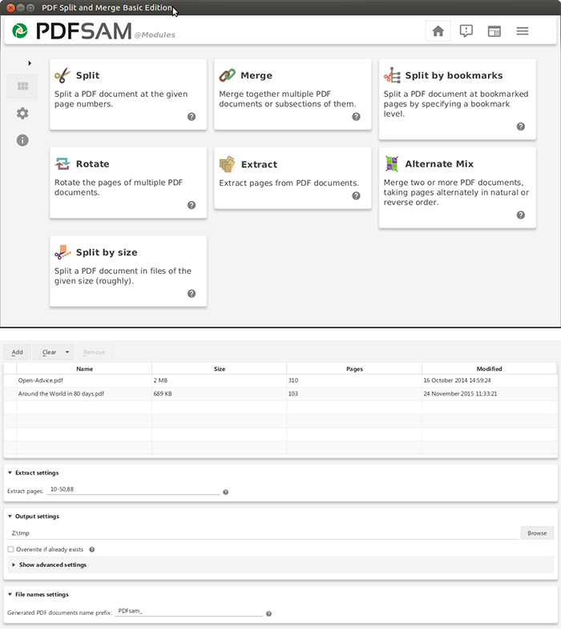This screenshot has width=561, height=631.
Task: Open the hamburger menu icon
Action: point(523,31)
